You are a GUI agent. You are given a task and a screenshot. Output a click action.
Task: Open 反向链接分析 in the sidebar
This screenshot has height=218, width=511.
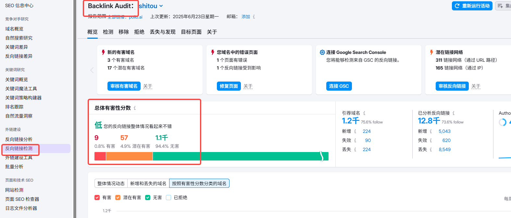coord(19,139)
